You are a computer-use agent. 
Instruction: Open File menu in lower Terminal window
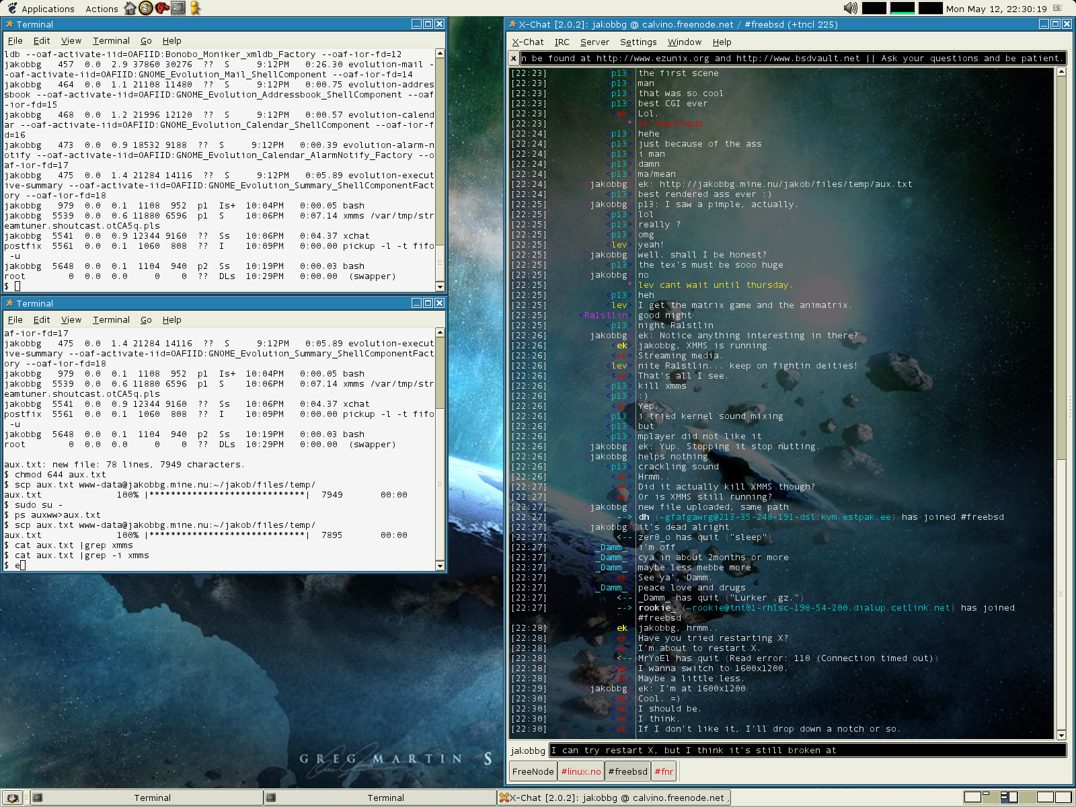tap(15, 320)
